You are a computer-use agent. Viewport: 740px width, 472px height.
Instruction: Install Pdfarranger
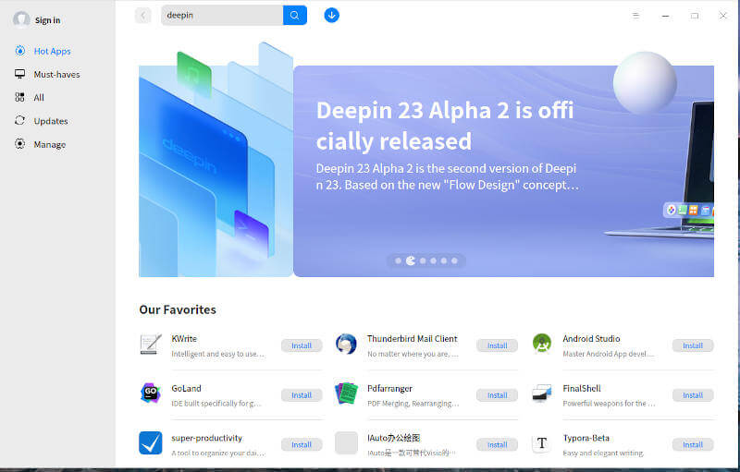(x=497, y=395)
